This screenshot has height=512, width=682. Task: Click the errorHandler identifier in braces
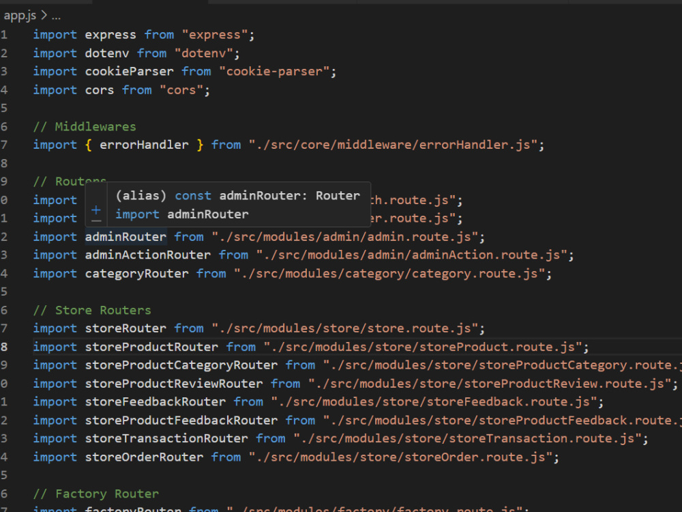(144, 145)
